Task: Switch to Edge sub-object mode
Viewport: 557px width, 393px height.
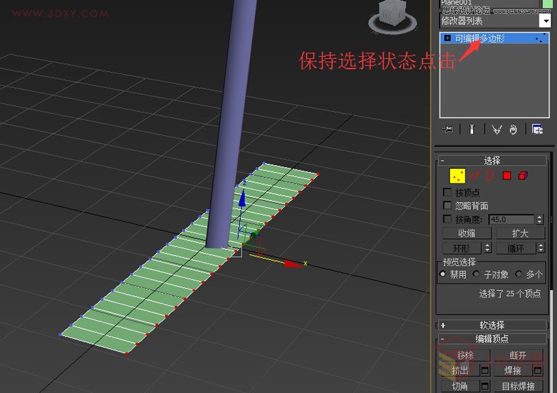Action: click(x=474, y=176)
